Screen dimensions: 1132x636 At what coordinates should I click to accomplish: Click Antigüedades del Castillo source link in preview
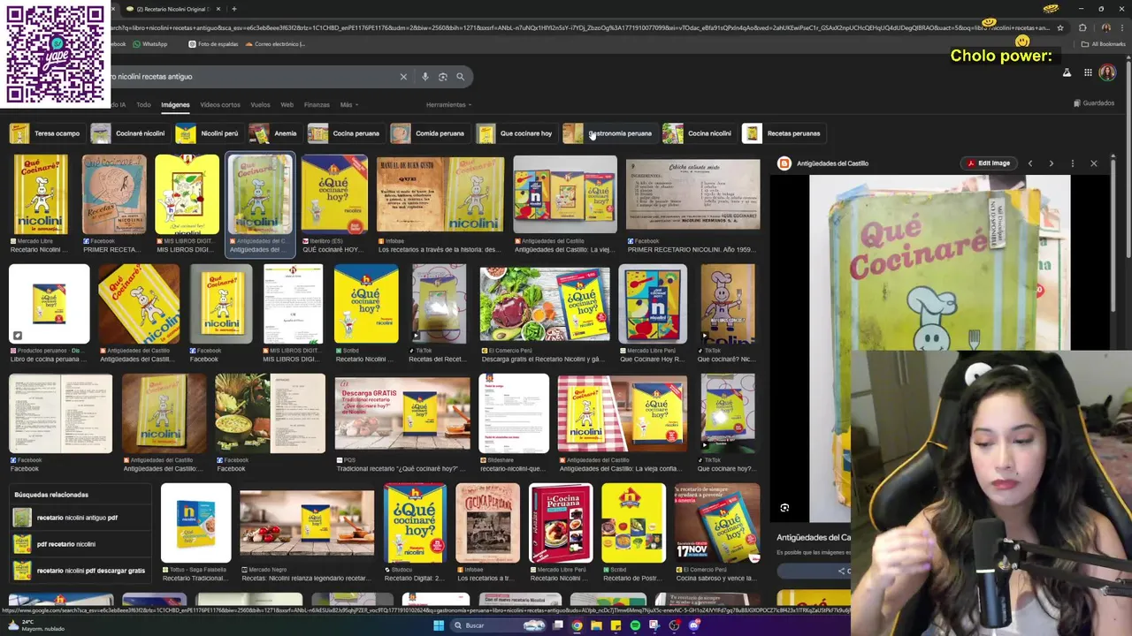point(832,163)
